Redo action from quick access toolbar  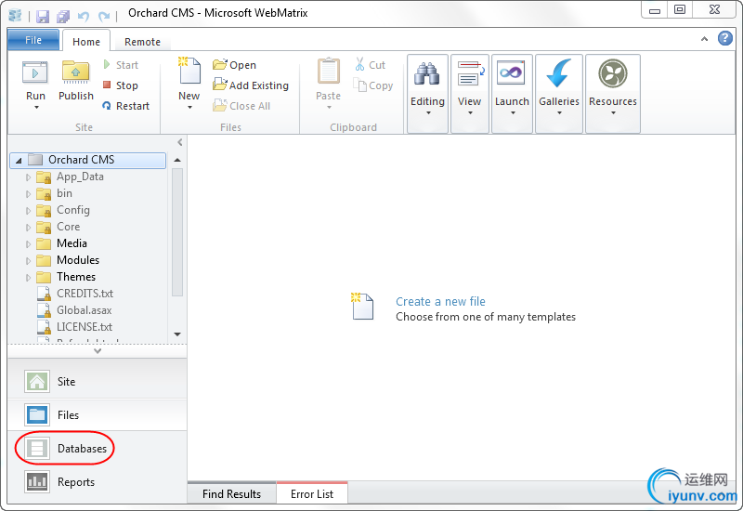click(104, 17)
